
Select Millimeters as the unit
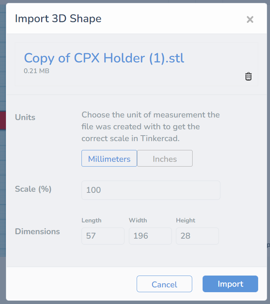tap(109, 159)
